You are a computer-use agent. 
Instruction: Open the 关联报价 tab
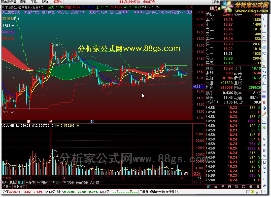19,186
